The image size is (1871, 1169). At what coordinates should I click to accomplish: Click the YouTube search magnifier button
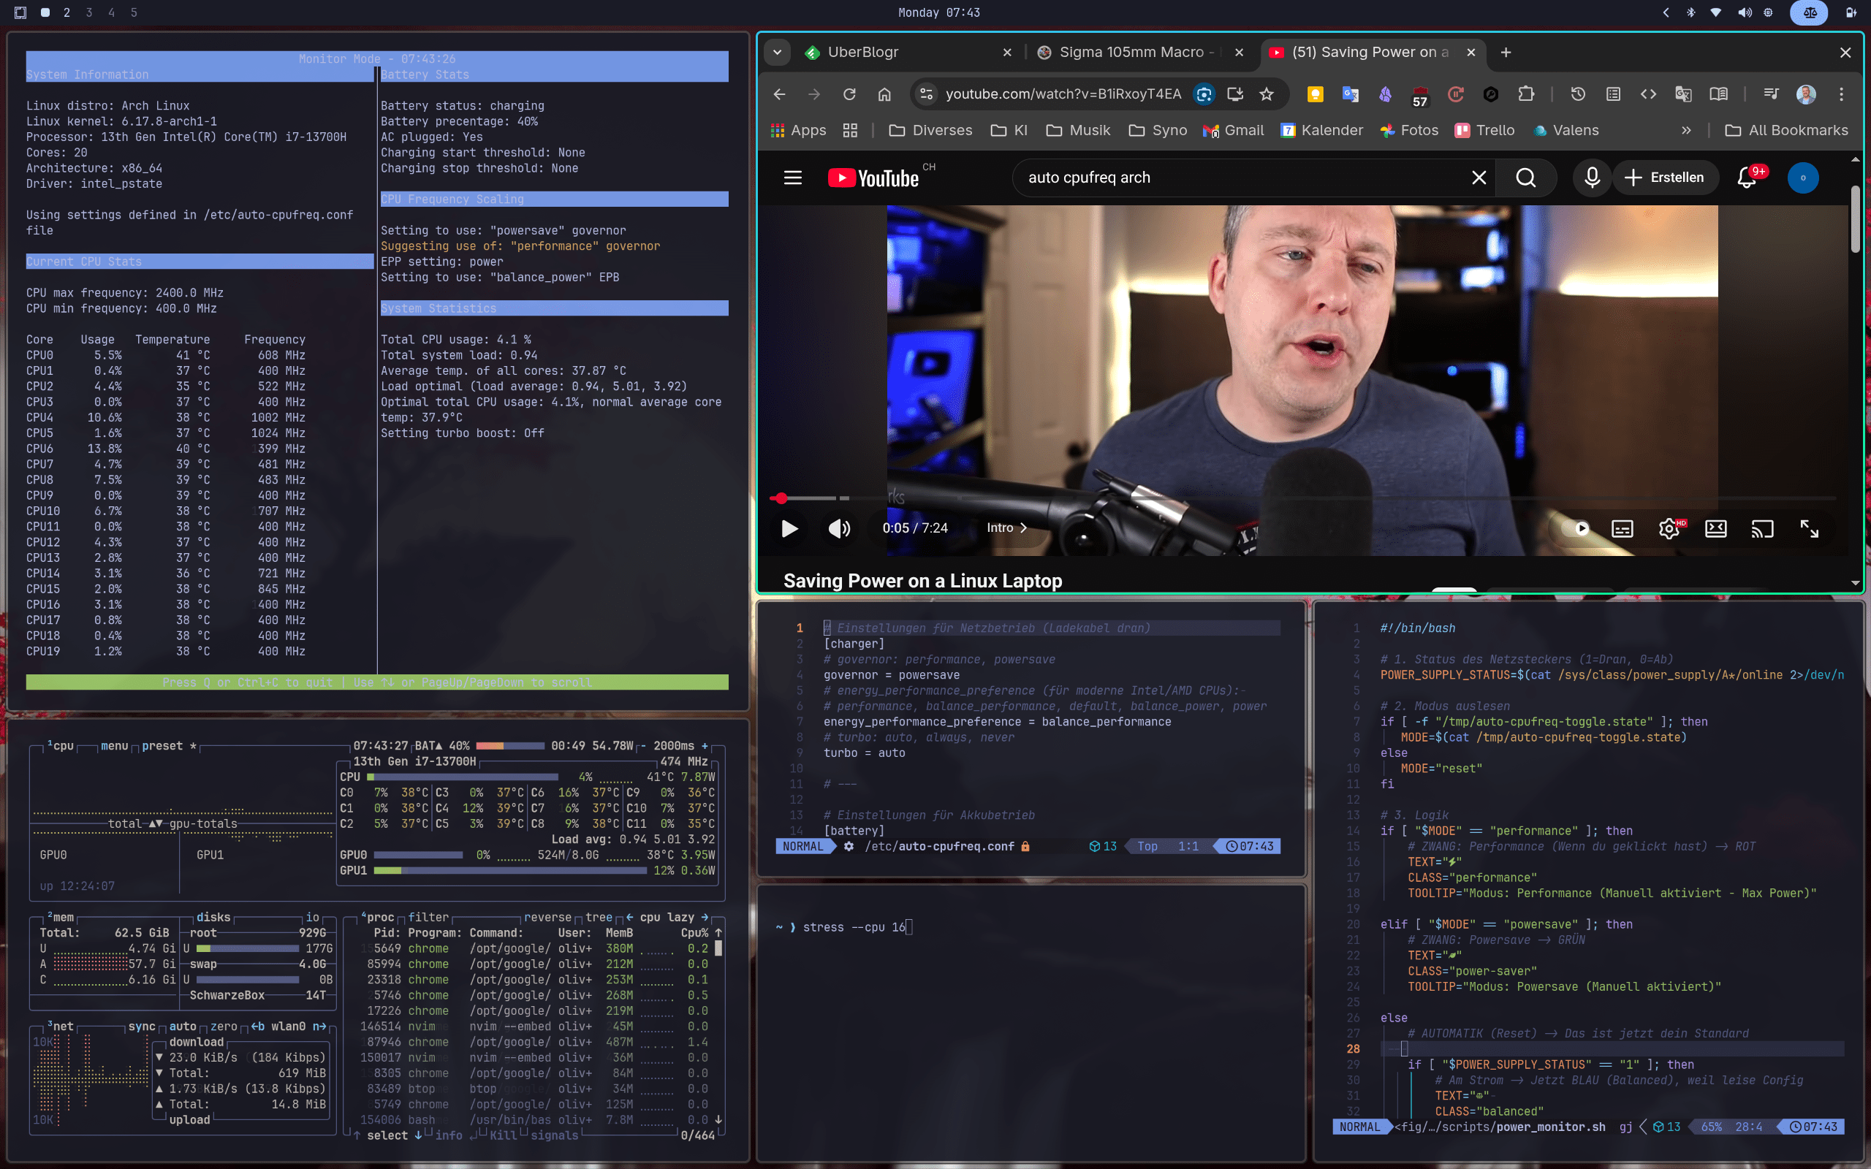pyautogui.click(x=1525, y=178)
